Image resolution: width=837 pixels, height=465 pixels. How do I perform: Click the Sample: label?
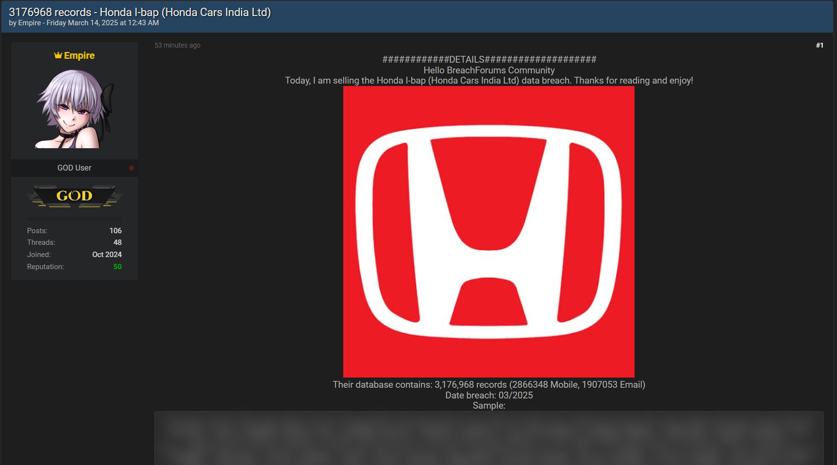click(489, 405)
